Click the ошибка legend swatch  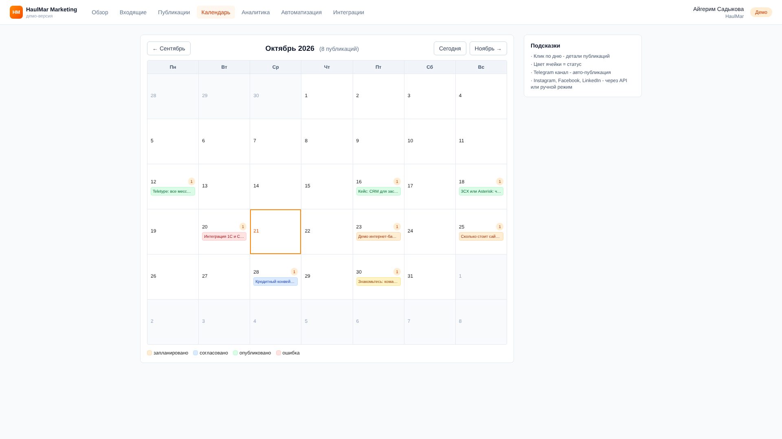coord(279,353)
